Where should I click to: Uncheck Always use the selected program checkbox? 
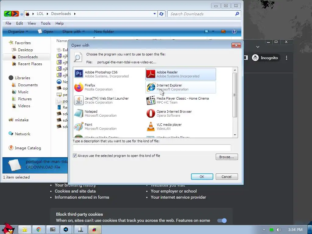(75, 156)
